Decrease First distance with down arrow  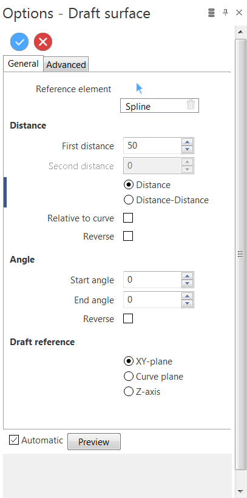188,149
